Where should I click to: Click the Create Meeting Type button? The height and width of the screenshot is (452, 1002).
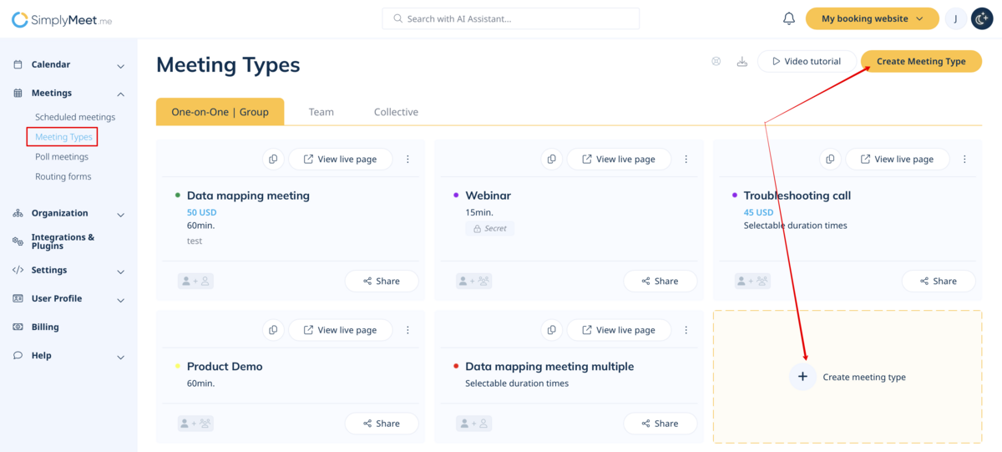[920, 61]
